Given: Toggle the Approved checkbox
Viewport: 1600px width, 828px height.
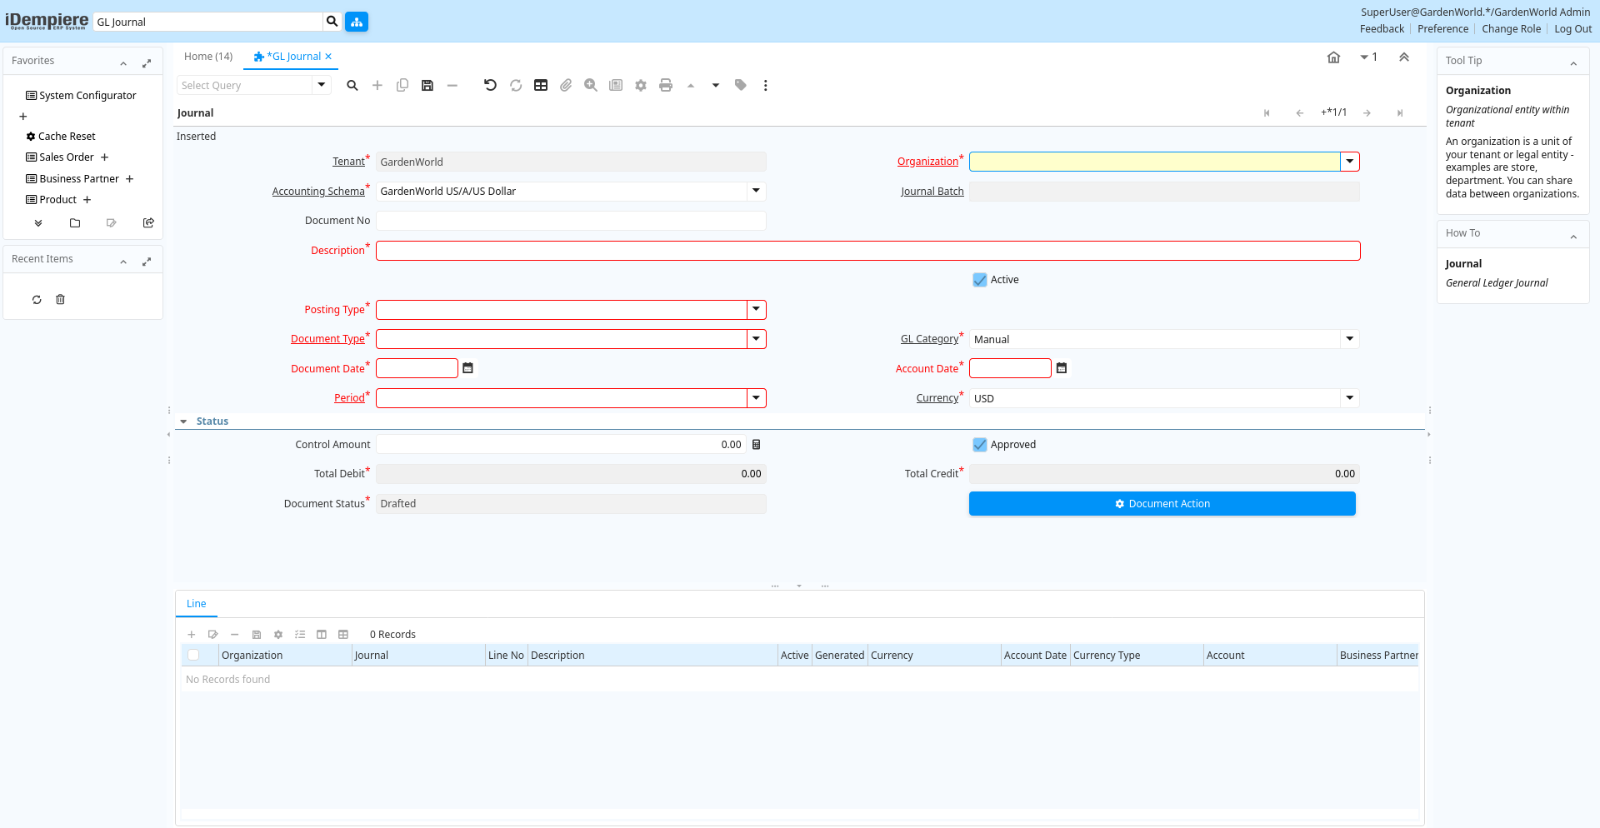Looking at the screenshot, I should tap(980, 445).
